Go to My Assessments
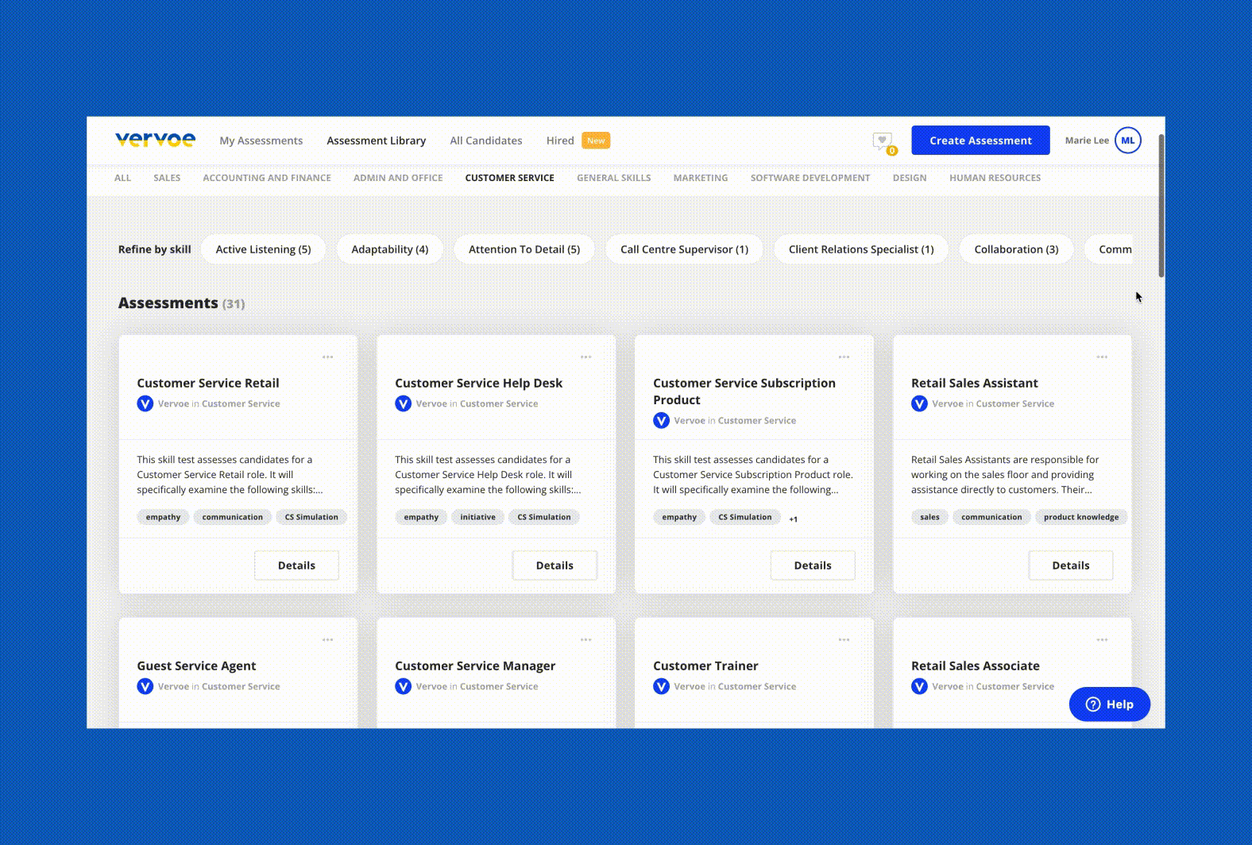The image size is (1252, 845). (x=261, y=141)
